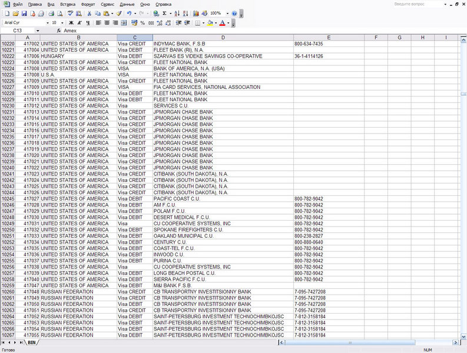Undo the last action
This screenshot has height=353, width=467.
[x=129, y=14]
